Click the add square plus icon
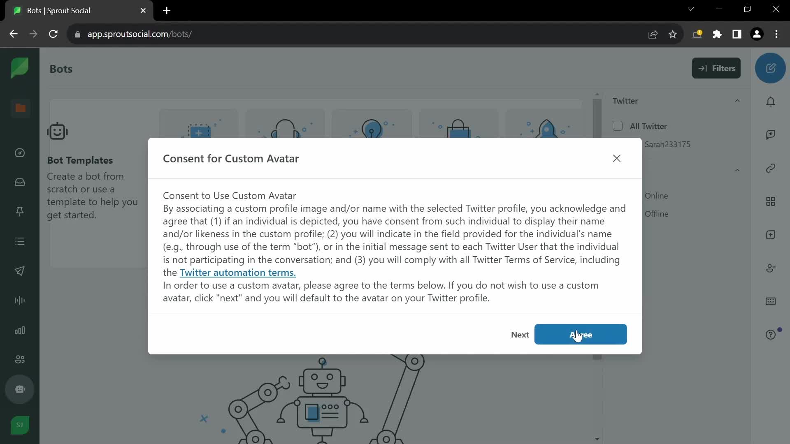 point(770,235)
